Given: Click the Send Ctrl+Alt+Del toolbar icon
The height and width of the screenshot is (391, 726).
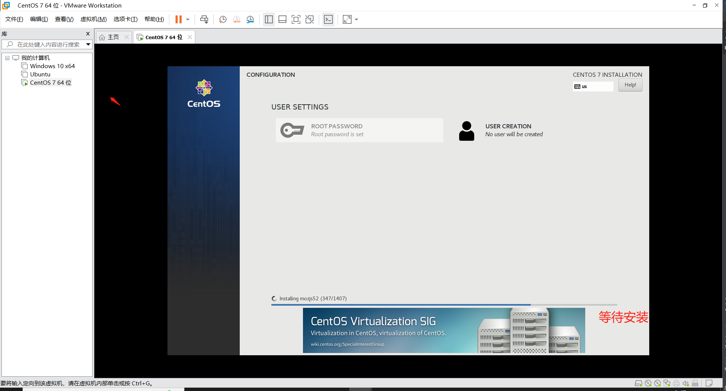Looking at the screenshot, I should (204, 20).
